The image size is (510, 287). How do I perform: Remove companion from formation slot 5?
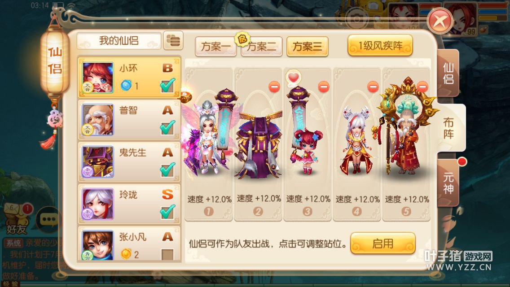[x=422, y=87]
